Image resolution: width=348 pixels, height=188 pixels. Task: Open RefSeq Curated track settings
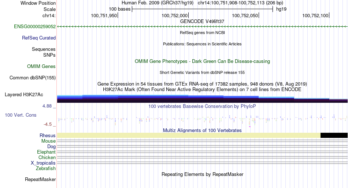tap(39, 38)
